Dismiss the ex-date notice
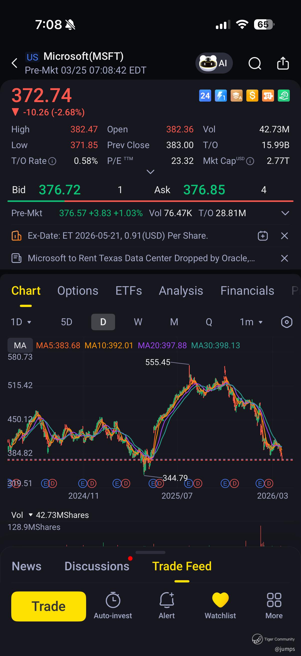This screenshot has height=656, width=301. point(284,236)
